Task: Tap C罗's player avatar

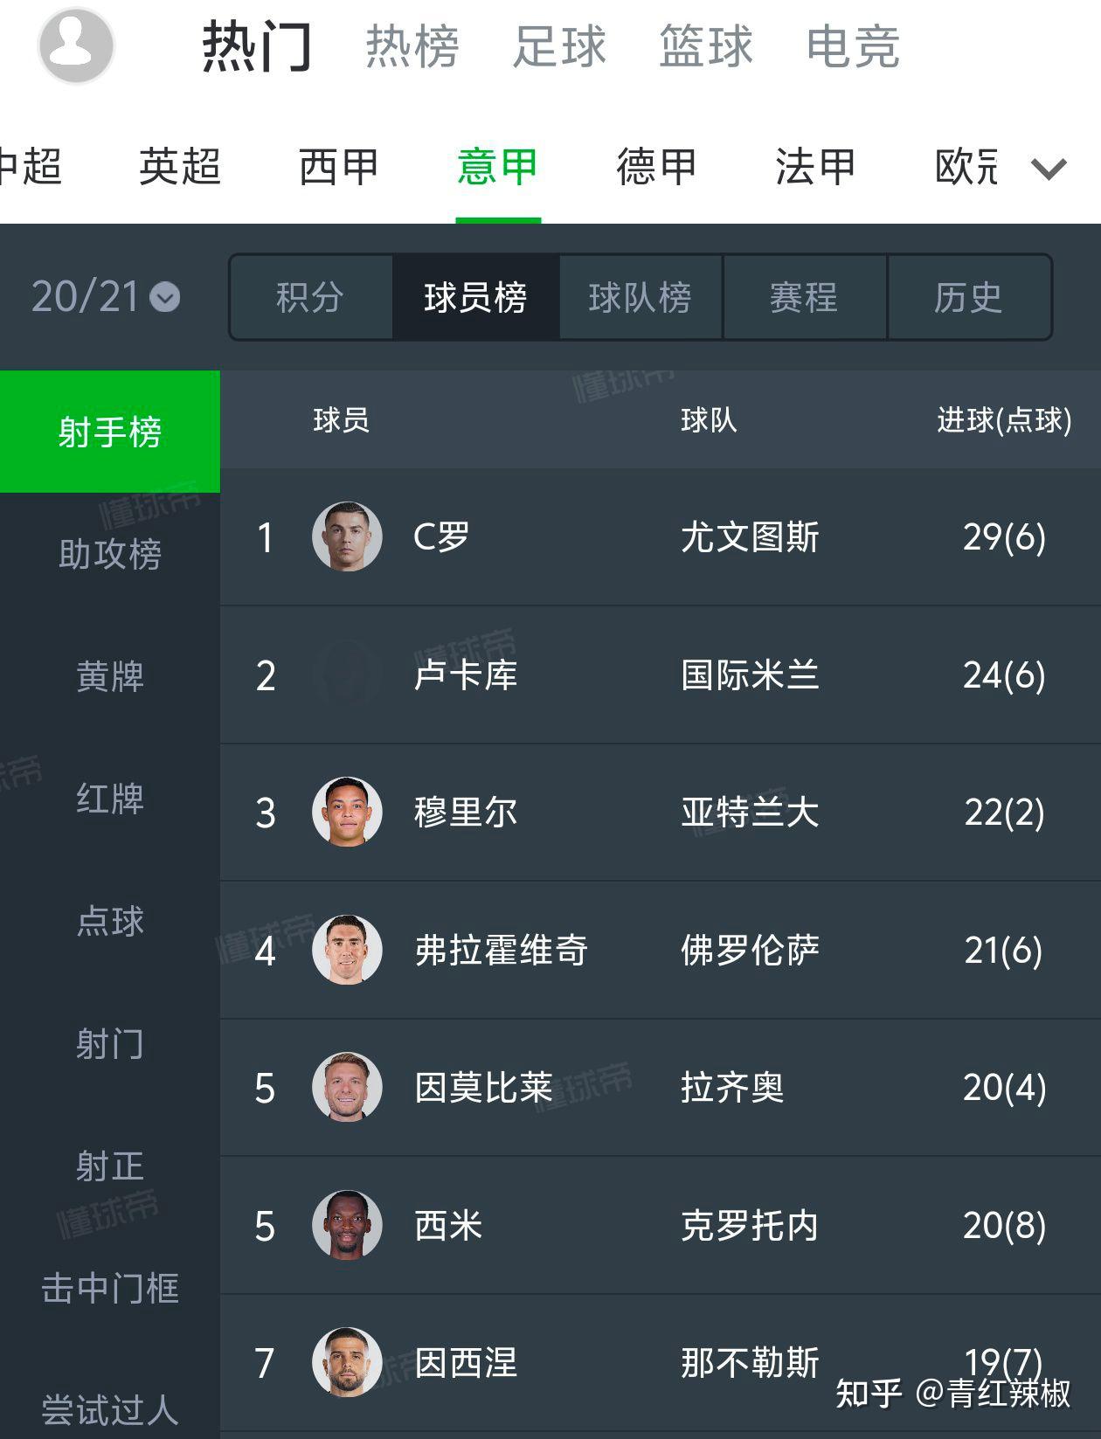Action: tap(347, 536)
